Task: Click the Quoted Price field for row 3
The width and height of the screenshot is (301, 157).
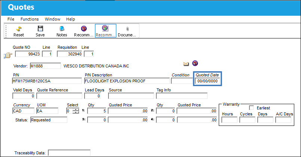Action: 128,120
